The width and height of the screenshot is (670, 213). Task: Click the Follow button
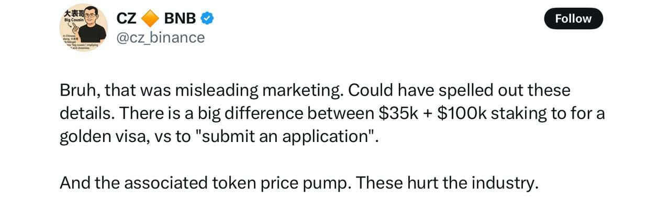point(574,19)
